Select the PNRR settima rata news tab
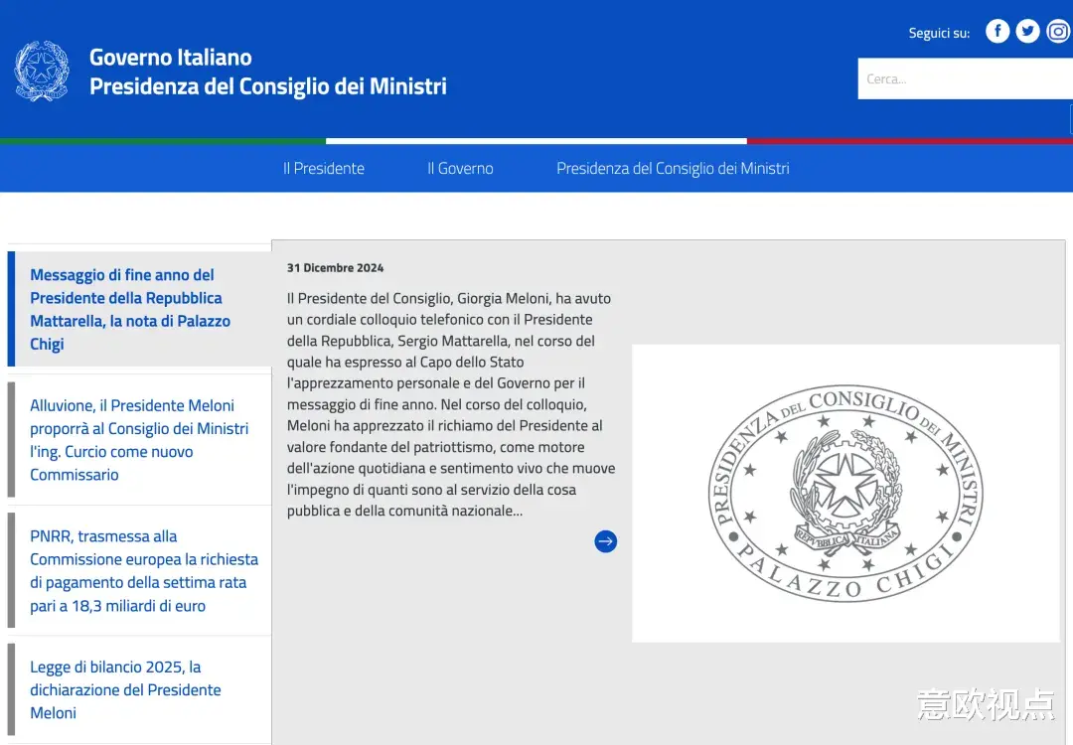Screen dimensions: 1073x745 (x=140, y=570)
